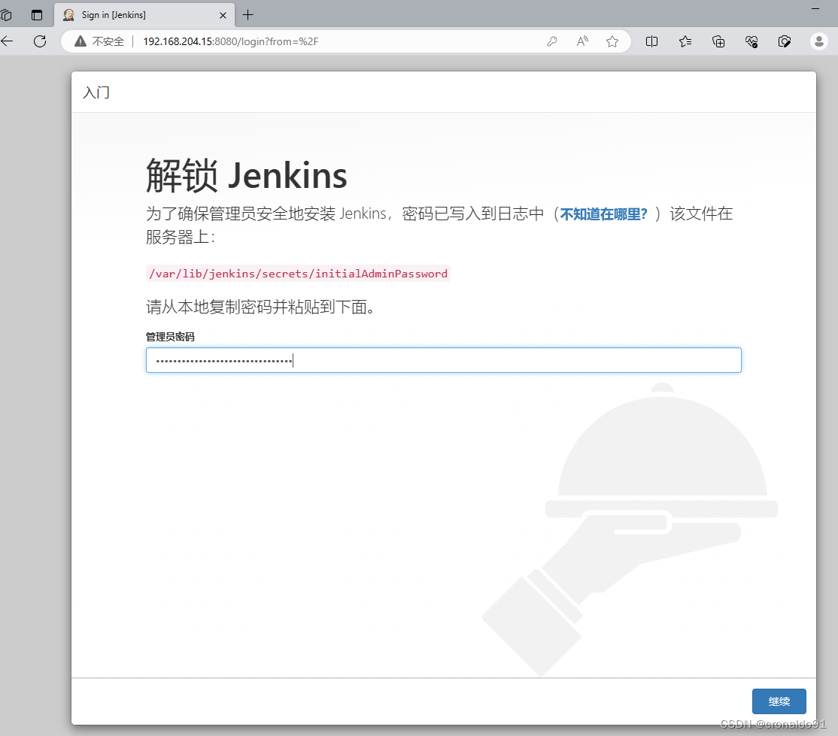Click the 管理员密码 label
The height and width of the screenshot is (736, 838).
pos(170,337)
